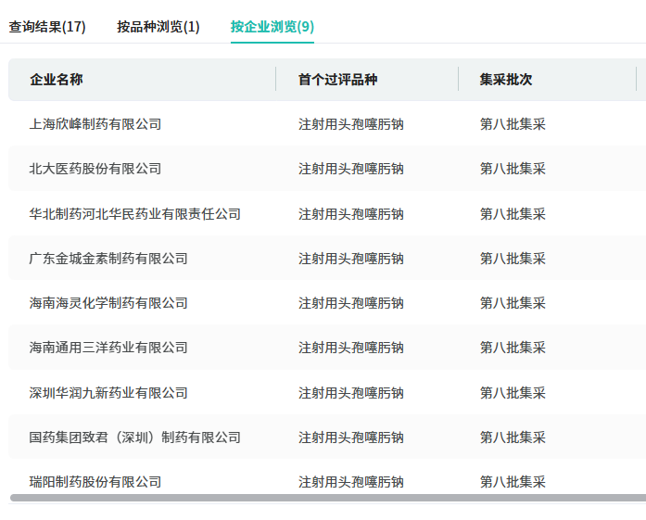This screenshot has width=646, height=520.
Task: Select company 瑞阳制药股份有限公司
Action: pyautogui.click(x=95, y=482)
